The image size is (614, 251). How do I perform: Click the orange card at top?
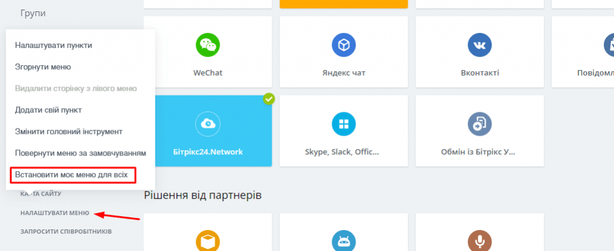click(x=344, y=4)
